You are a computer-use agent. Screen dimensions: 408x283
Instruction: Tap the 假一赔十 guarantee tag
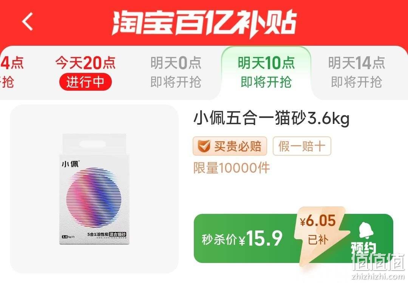[302, 146]
